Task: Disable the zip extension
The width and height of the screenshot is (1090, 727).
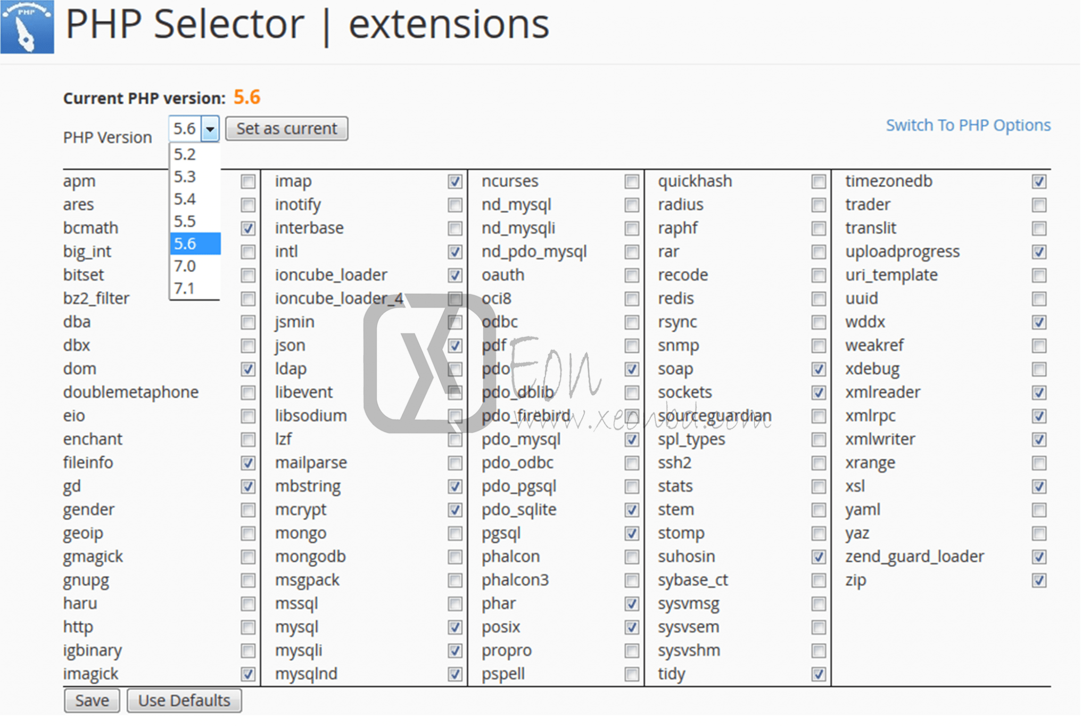Action: click(1039, 580)
